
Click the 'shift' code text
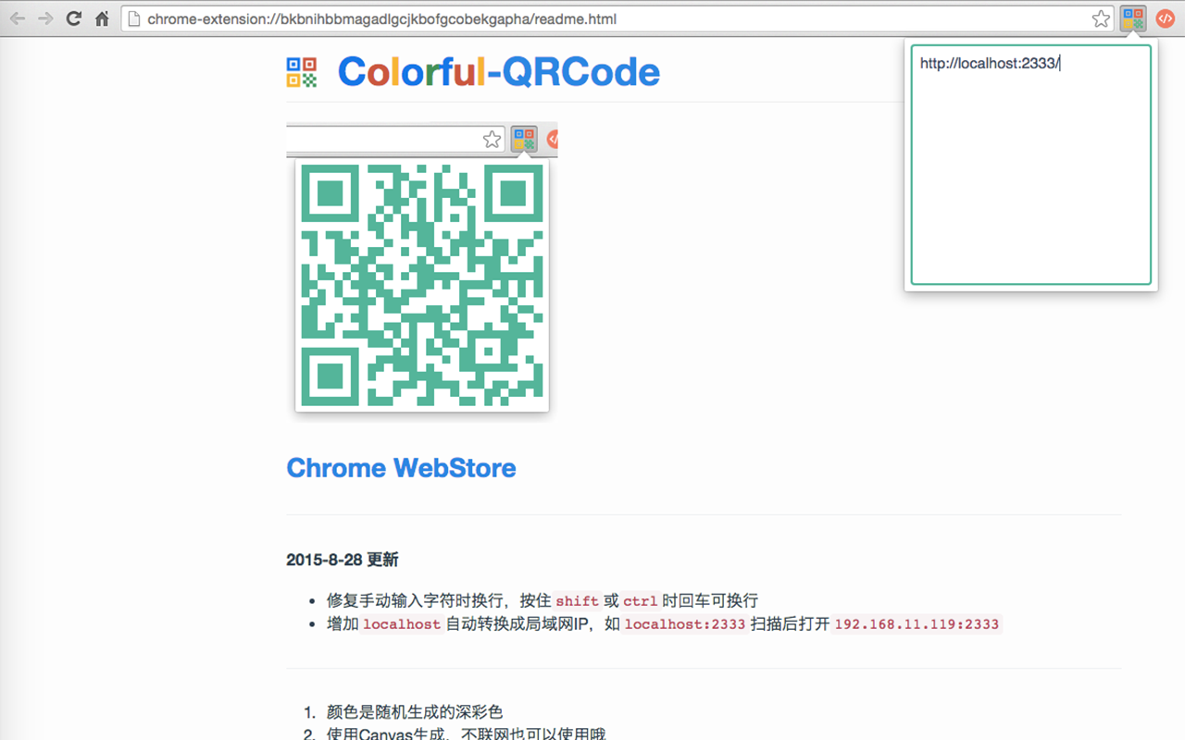click(x=577, y=601)
